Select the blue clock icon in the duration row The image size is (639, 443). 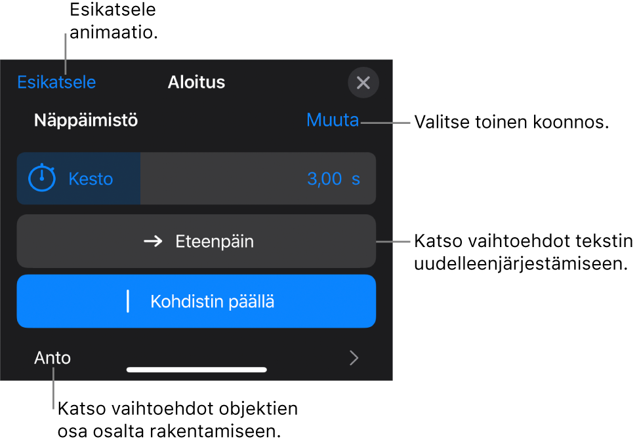pyautogui.click(x=41, y=178)
